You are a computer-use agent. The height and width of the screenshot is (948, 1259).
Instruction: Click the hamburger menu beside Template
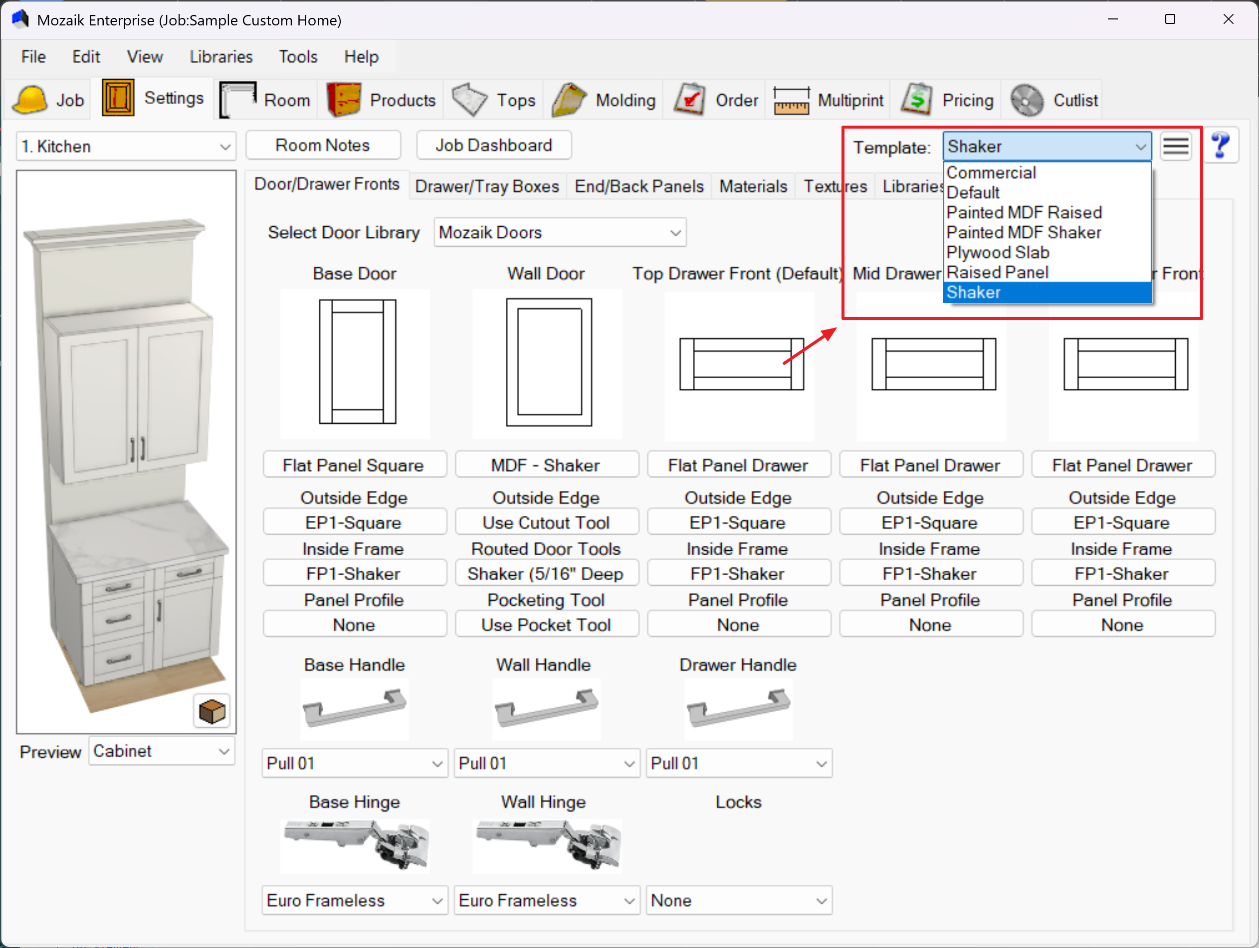point(1175,146)
